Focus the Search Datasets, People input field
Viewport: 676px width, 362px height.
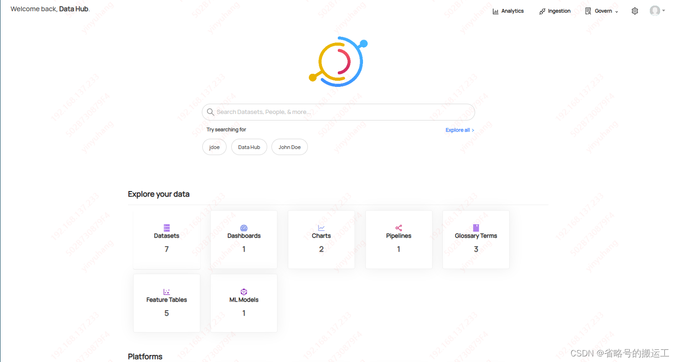point(338,112)
